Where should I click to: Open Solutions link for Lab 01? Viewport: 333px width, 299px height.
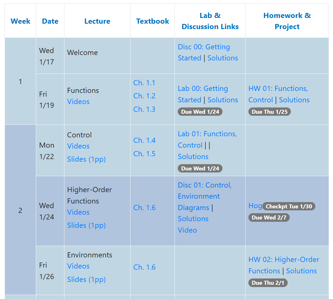click(193, 156)
